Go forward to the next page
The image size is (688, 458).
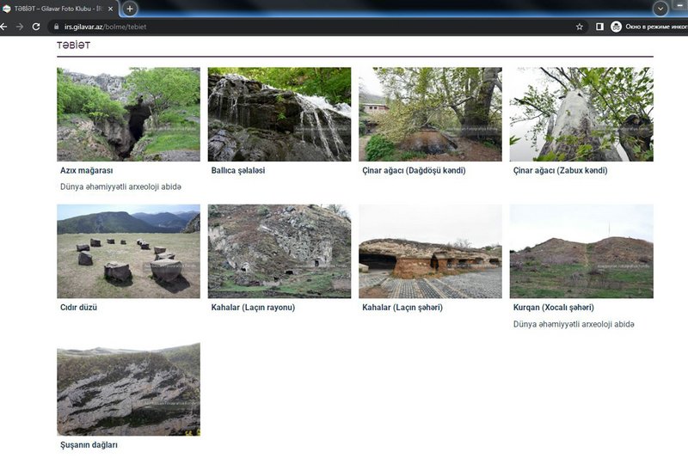[20, 27]
